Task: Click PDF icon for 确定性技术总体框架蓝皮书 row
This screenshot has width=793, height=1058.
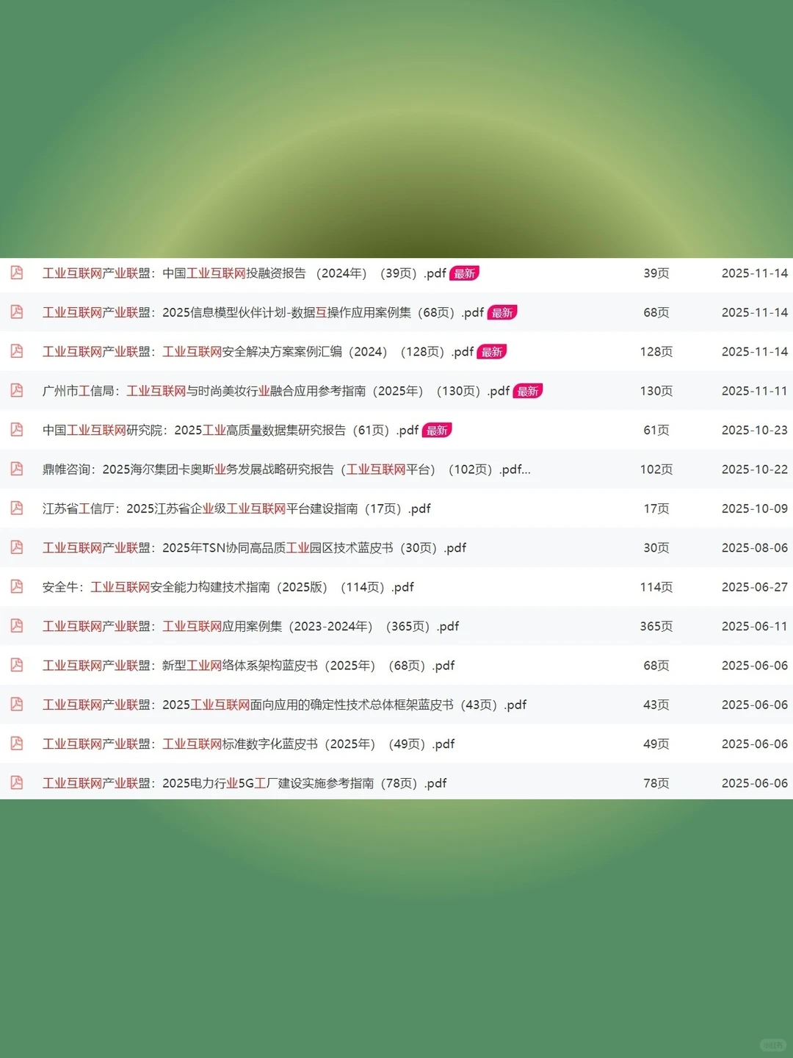Action: point(17,704)
